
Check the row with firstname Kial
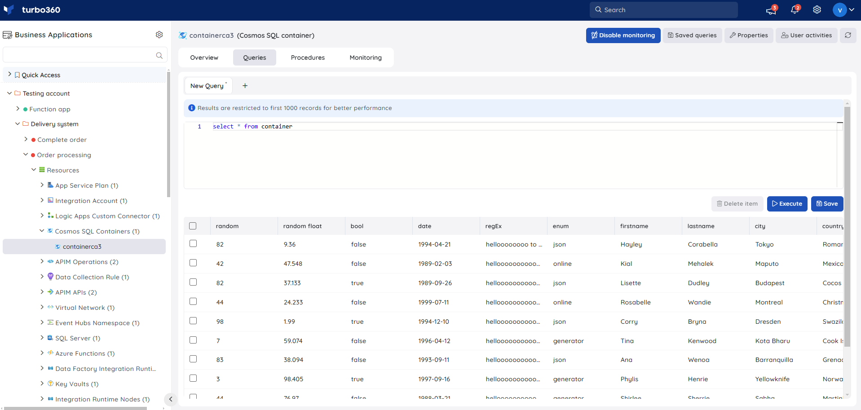tap(193, 263)
